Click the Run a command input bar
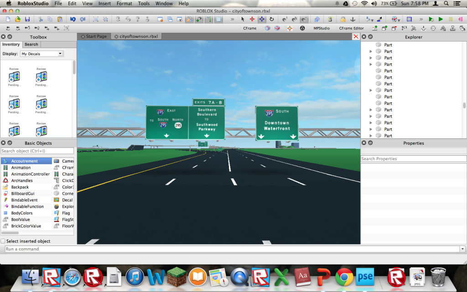 (232, 249)
